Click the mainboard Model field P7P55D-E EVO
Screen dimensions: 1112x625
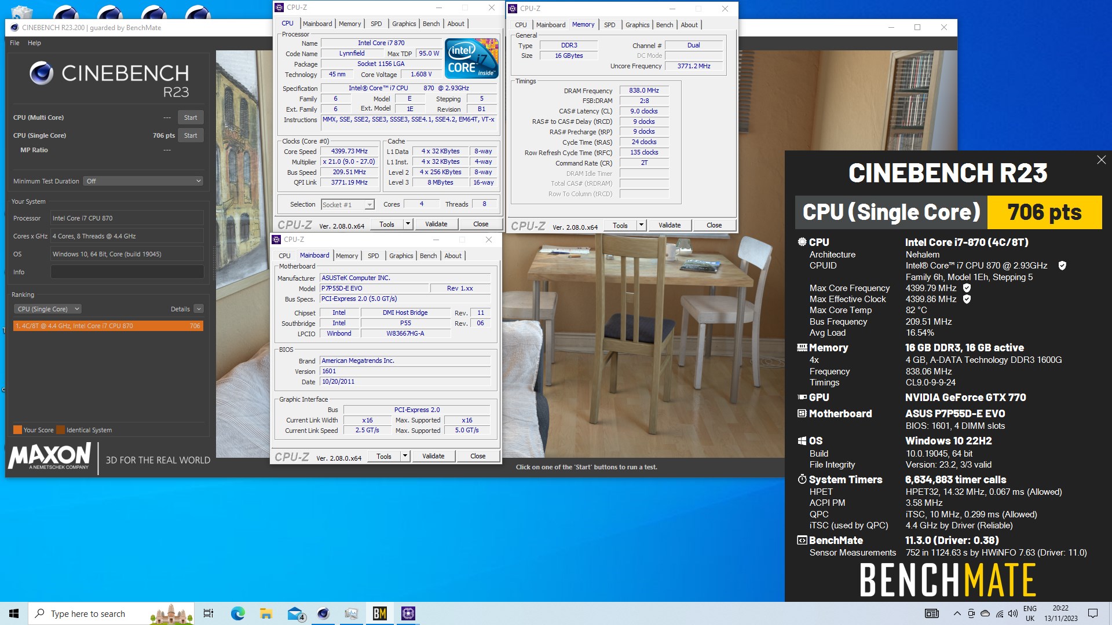point(375,288)
